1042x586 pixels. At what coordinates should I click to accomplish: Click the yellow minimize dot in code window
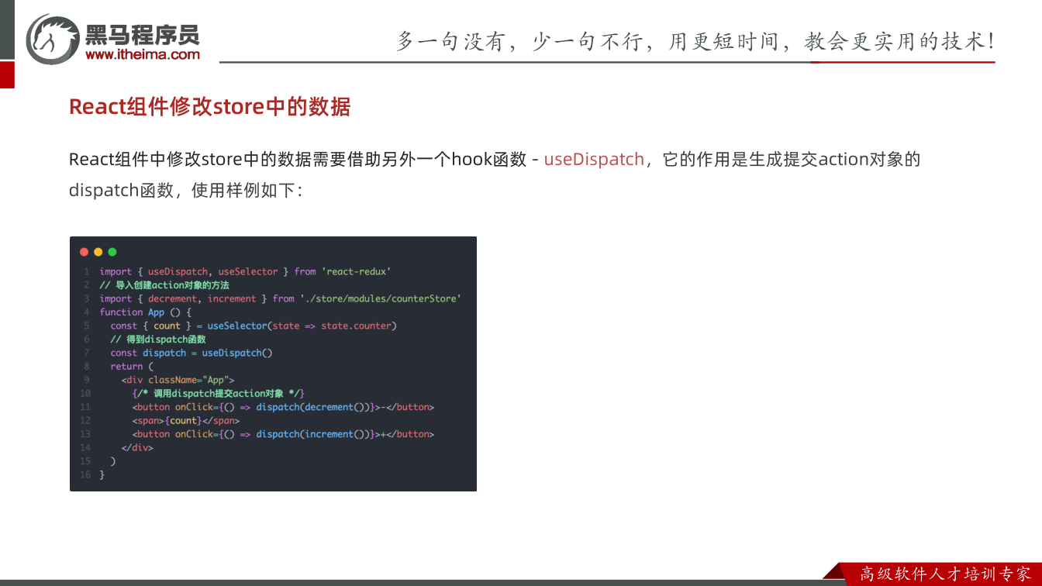(x=98, y=252)
